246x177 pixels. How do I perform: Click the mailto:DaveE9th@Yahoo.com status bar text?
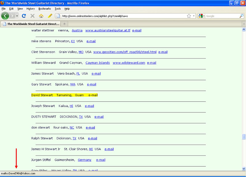18,174
